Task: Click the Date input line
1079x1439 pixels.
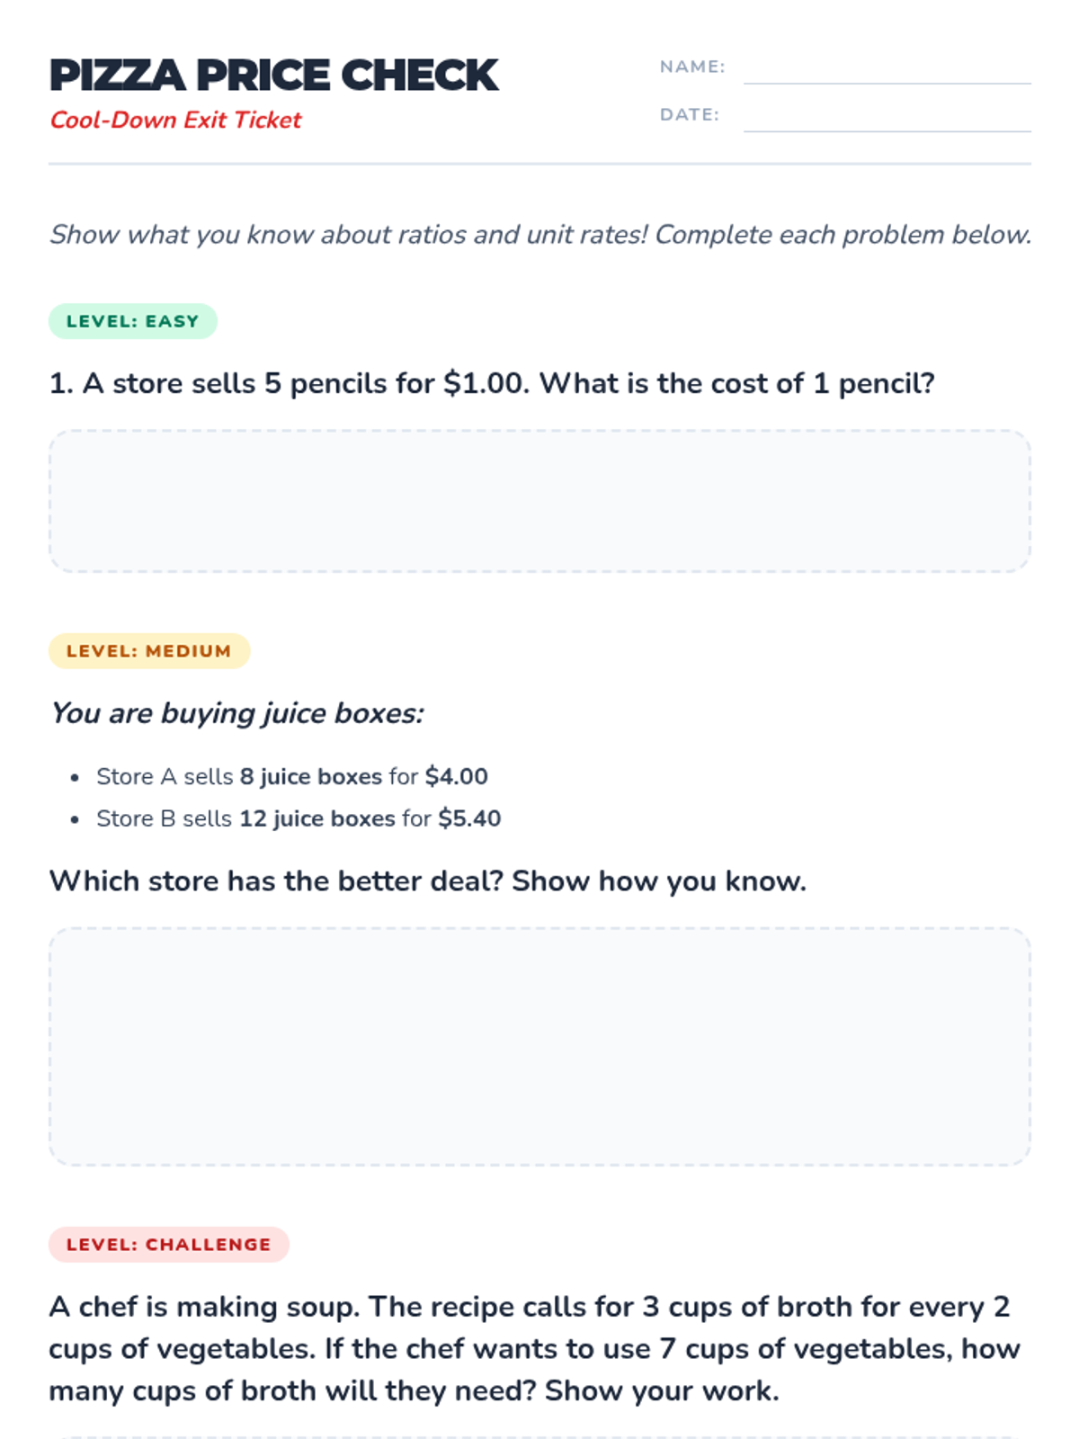Action: [x=887, y=118]
